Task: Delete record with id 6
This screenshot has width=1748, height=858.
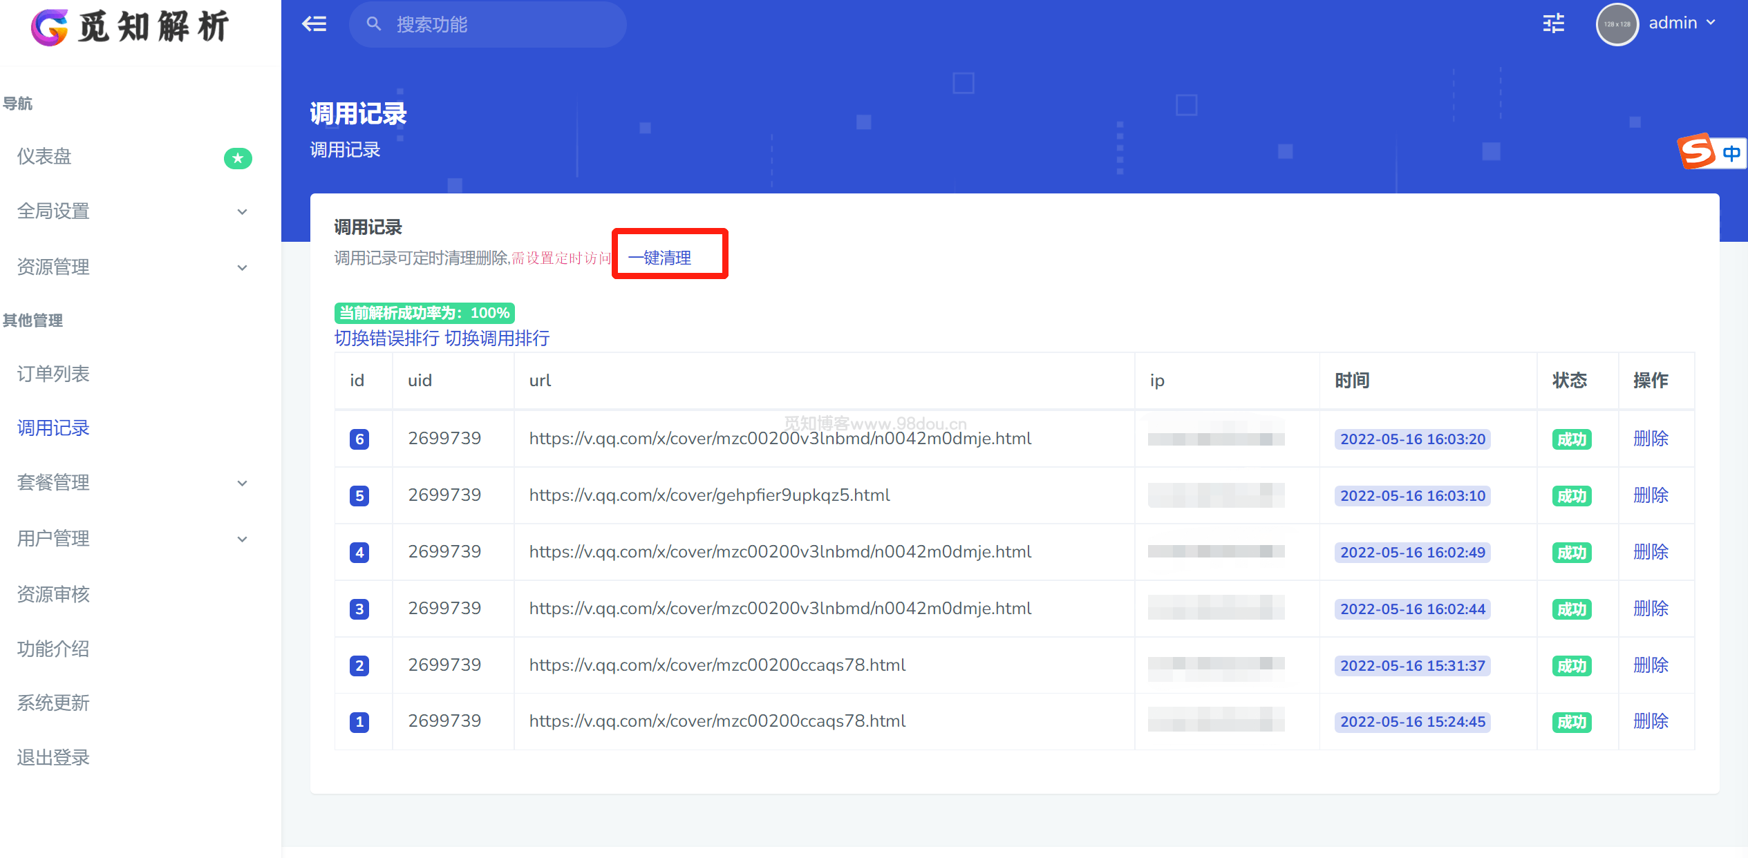Action: (1651, 439)
